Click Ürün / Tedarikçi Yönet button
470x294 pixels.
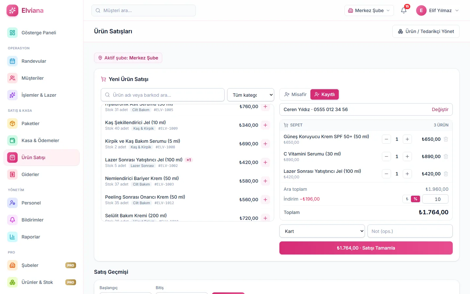pyautogui.click(x=426, y=31)
